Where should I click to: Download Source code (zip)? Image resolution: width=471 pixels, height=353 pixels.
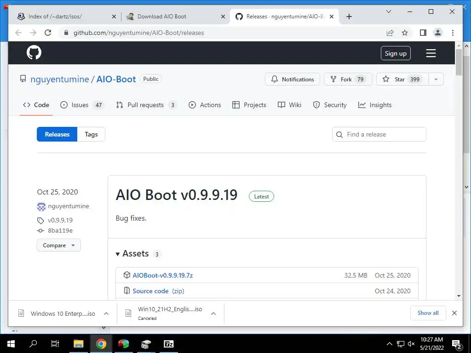click(x=158, y=291)
